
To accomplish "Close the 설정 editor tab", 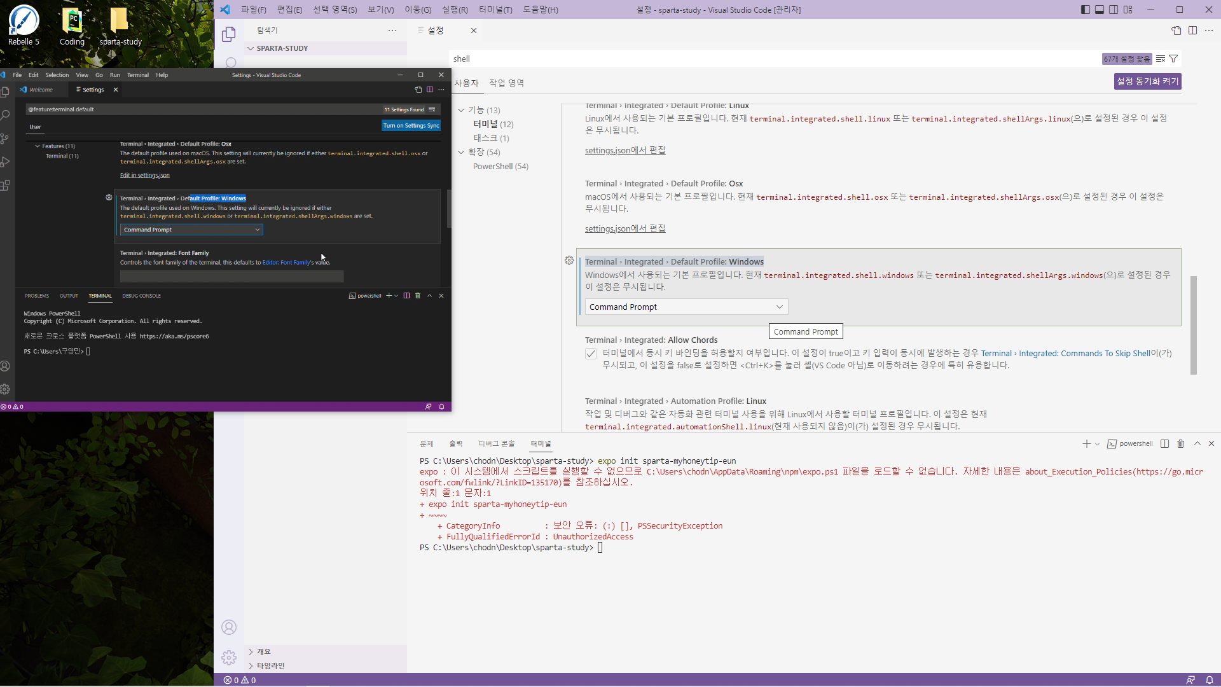I will 474,31.
